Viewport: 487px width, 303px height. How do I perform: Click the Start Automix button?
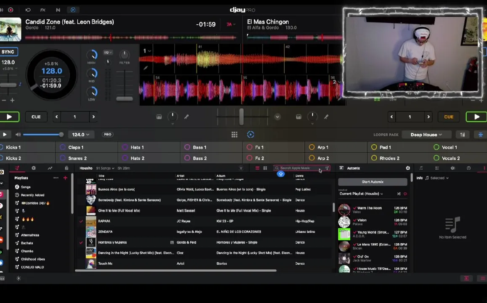coord(373,182)
